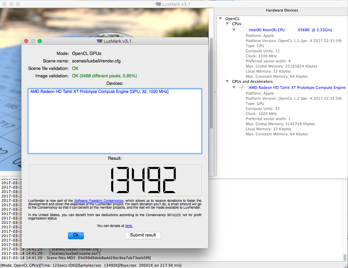348x268 pixels.
Task: Click the Ok button in result dialog
Action: 76,235
